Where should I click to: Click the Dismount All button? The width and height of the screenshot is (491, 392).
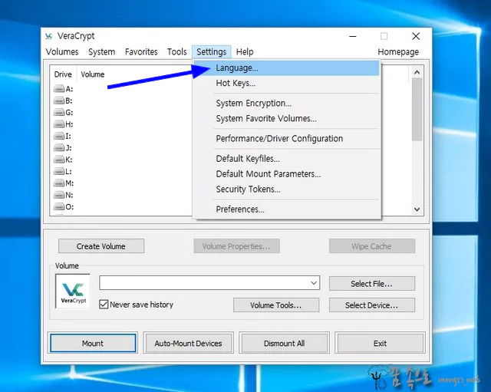284,344
